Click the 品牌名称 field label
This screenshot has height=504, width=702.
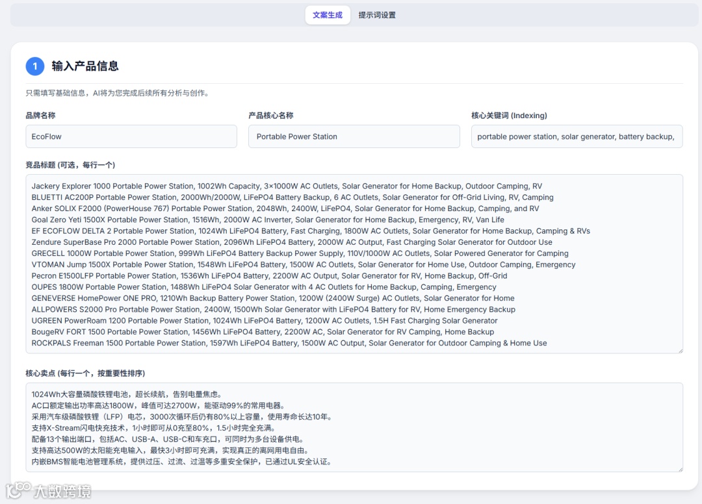(x=40, y=116)
